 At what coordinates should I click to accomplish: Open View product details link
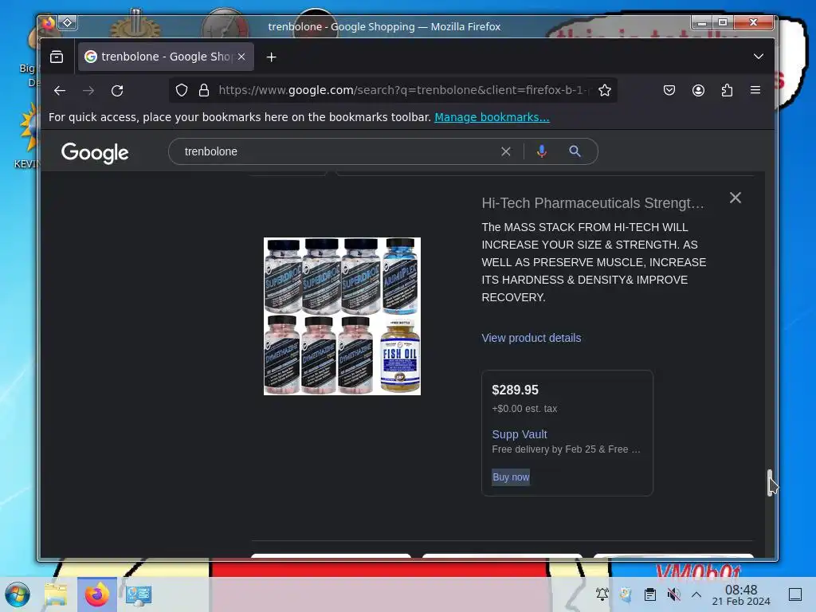click(531, 338)
